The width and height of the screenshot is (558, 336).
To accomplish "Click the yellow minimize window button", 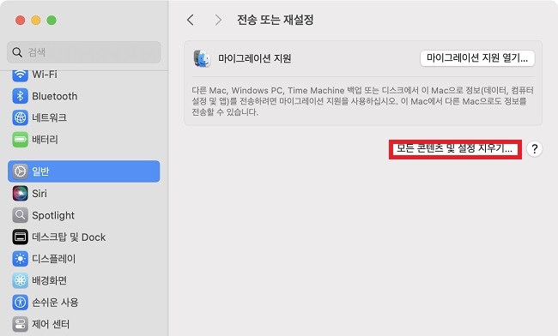I will pyautogui.click(x=36, y=21).
